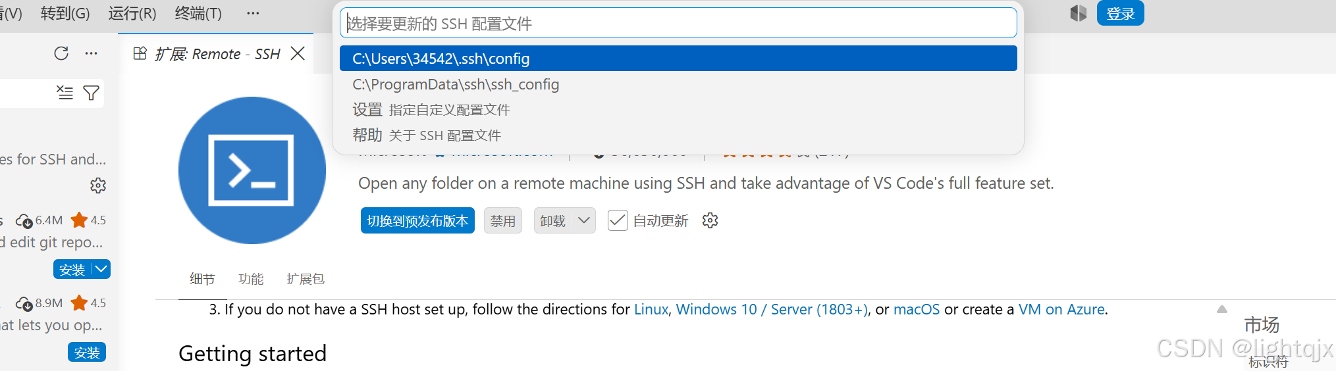Open the 终端(T) menu

pyautogui.click(x=198, y=13)
